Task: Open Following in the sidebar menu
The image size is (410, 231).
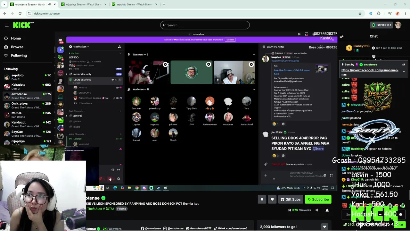Action: click(19, 56)
